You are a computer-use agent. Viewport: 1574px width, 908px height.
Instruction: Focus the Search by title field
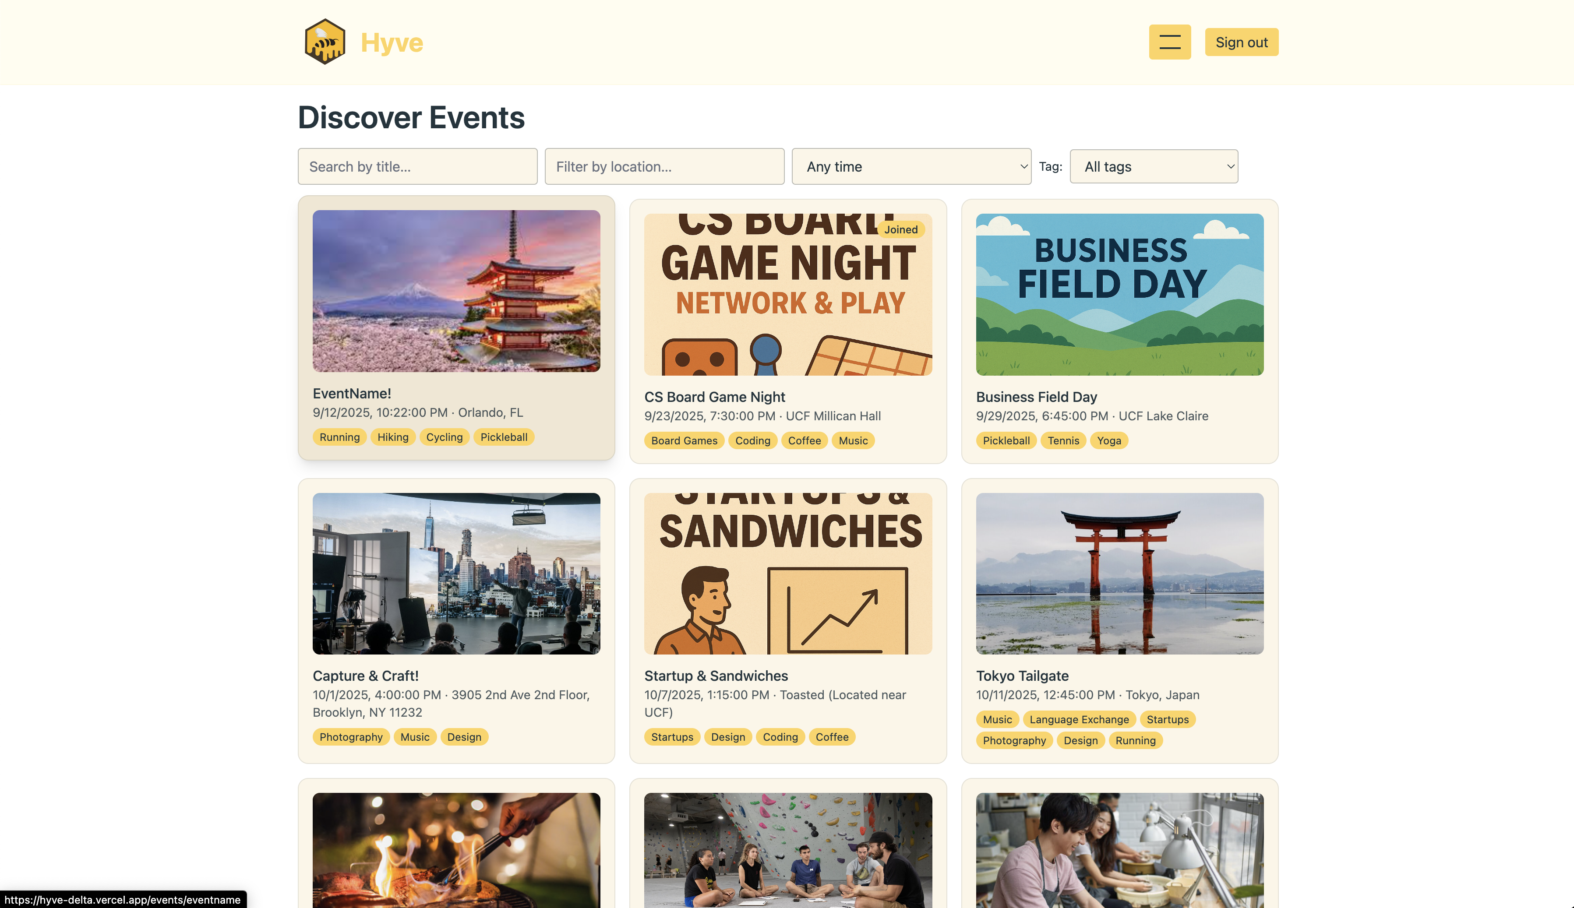tap(417, 166)
